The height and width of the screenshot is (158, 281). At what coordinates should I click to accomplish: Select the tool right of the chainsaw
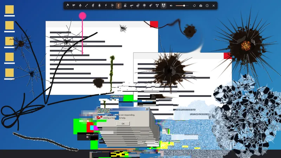pos(138,6)
